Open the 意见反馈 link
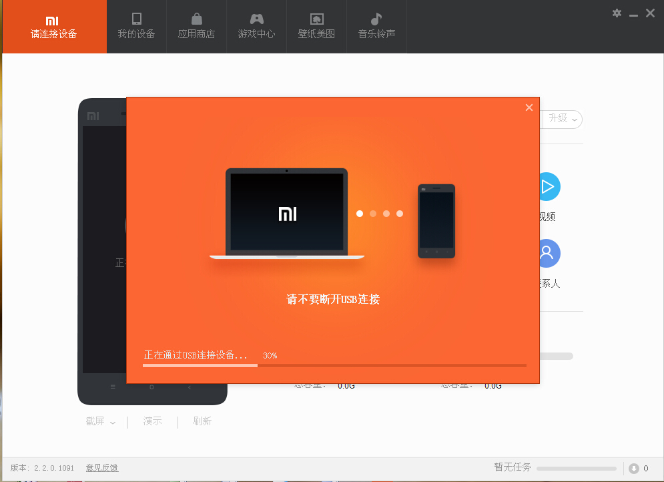 (102, 468)
